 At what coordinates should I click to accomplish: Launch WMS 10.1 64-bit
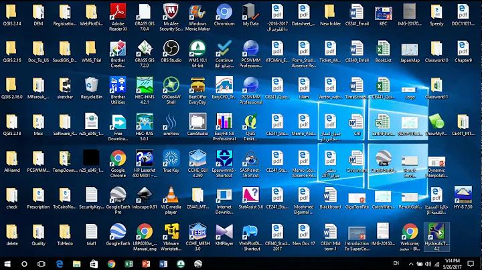point(197,54)
